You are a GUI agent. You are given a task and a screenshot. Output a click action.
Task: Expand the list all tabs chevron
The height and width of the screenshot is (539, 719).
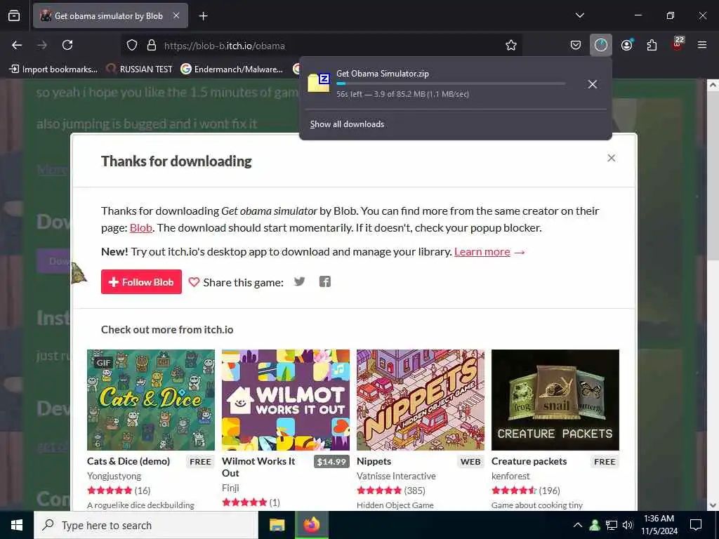point(579,15)
